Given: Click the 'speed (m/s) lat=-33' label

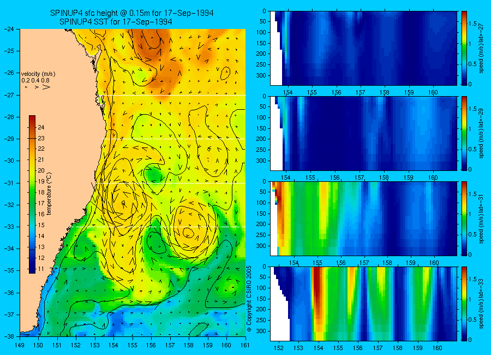Looking at the screenshot, I should (x=481, y=304).
